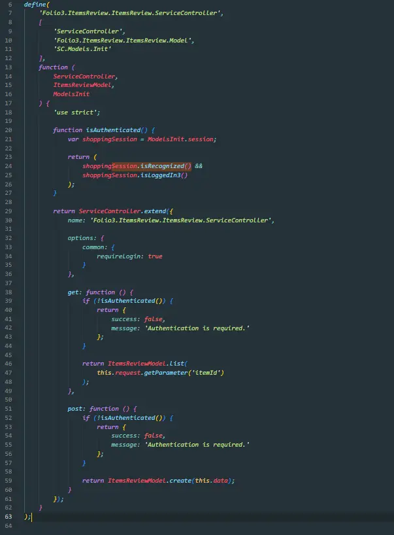Click the false value on line 41
The width and height of the screenshot is (394, 535).
point(153,319)
